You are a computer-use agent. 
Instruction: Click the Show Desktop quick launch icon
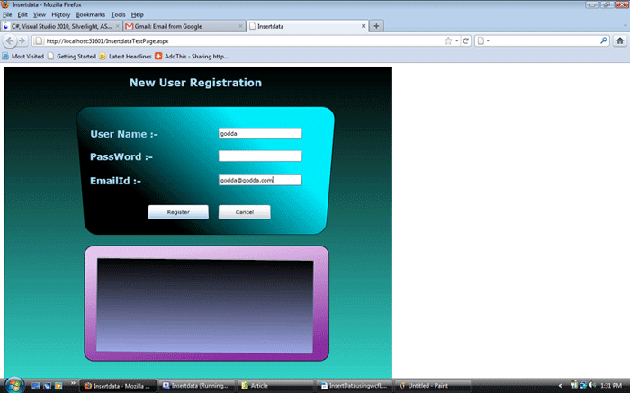[36, 386]
